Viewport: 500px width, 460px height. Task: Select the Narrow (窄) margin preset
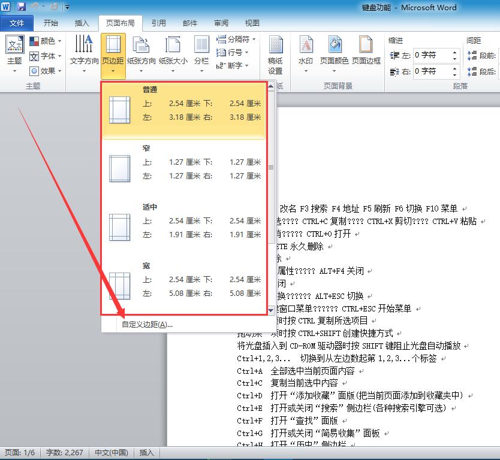183,169
